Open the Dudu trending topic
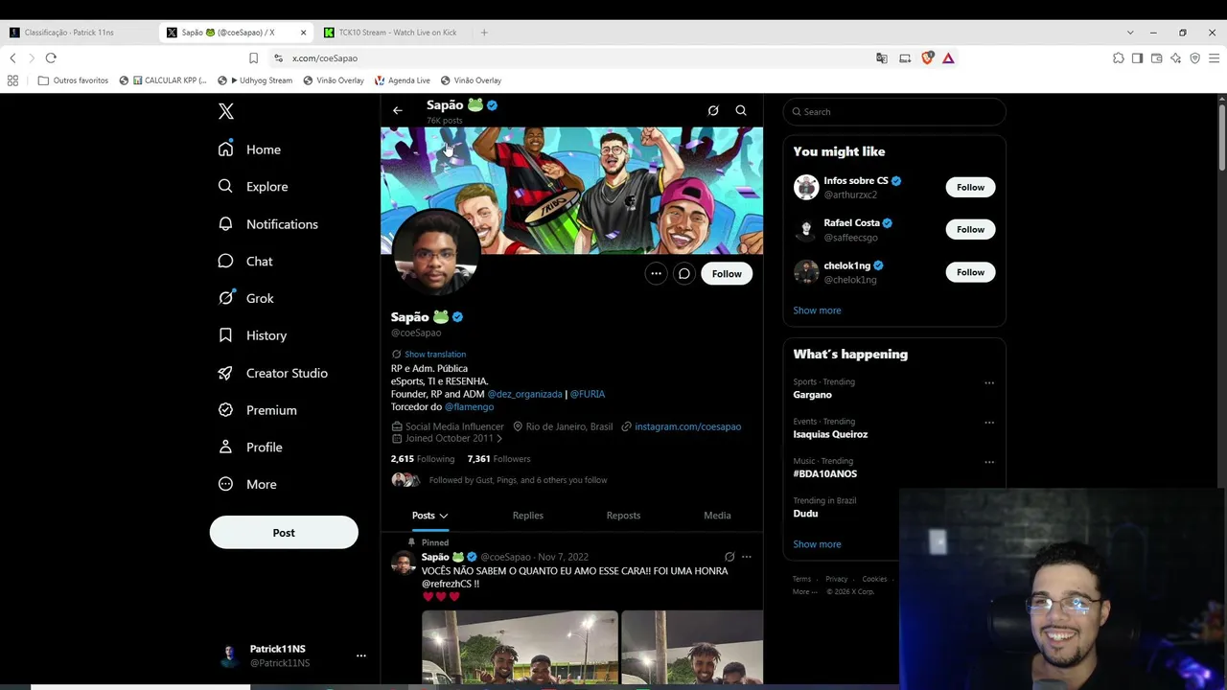Viewport: 1227px width, 690px height. (805, 514)
